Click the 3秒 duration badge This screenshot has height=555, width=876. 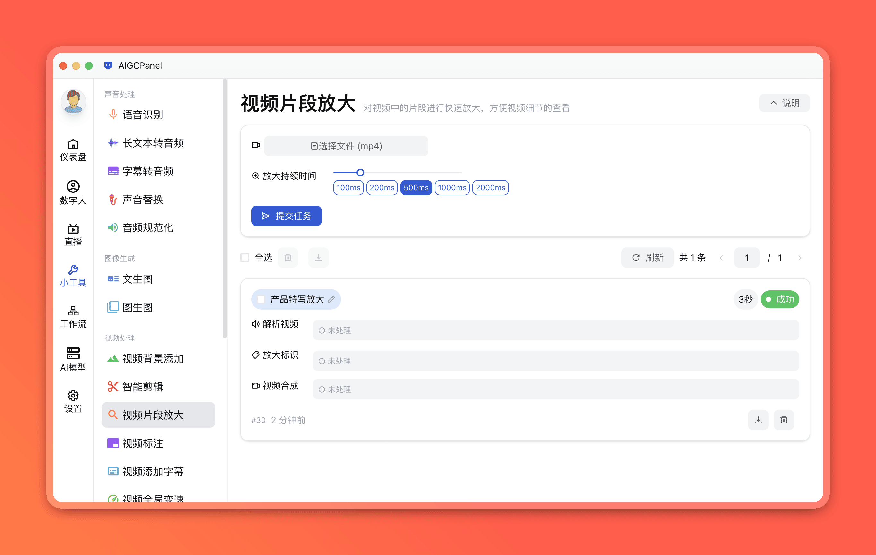(745, 299)
